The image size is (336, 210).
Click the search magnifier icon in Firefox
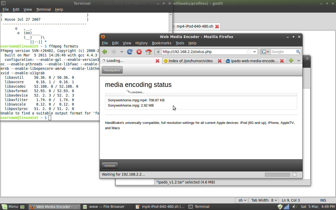click(x=298, y=52)
